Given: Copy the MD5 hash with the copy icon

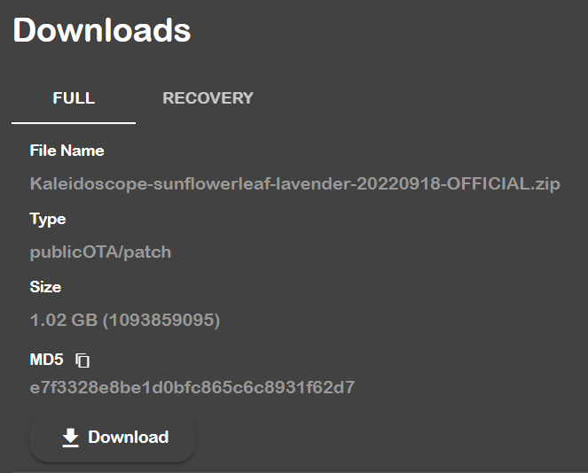Looking at the screenshot, I should 82,361.
